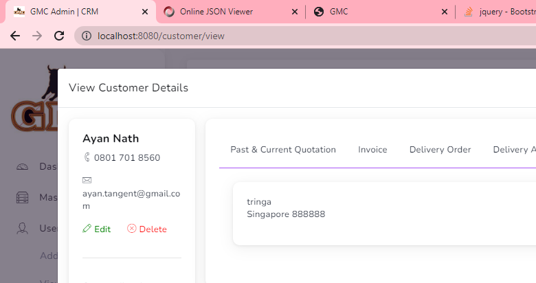Open the Delivery Order tab
This screenshot has width=536, height=283.
tap(440, 150)
